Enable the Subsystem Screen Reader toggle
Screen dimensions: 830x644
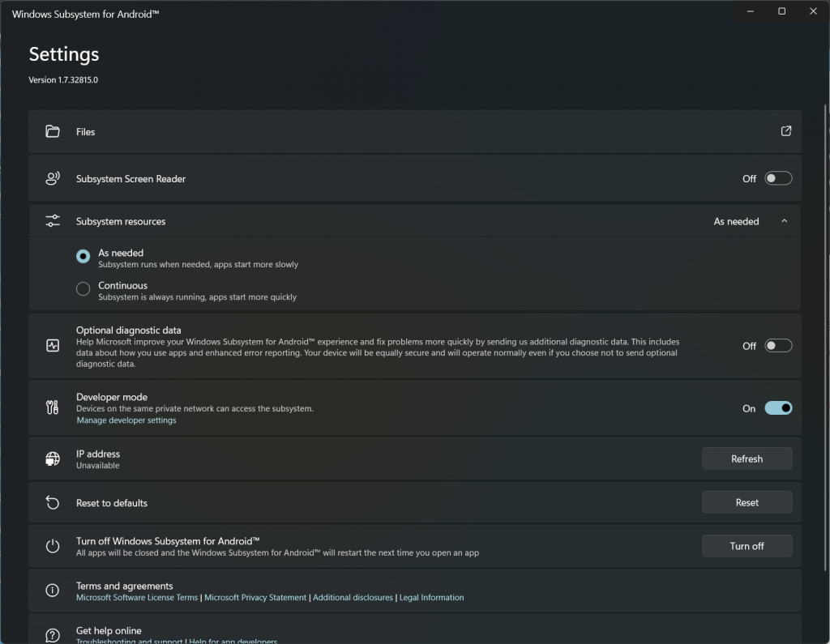pos(778,179)
